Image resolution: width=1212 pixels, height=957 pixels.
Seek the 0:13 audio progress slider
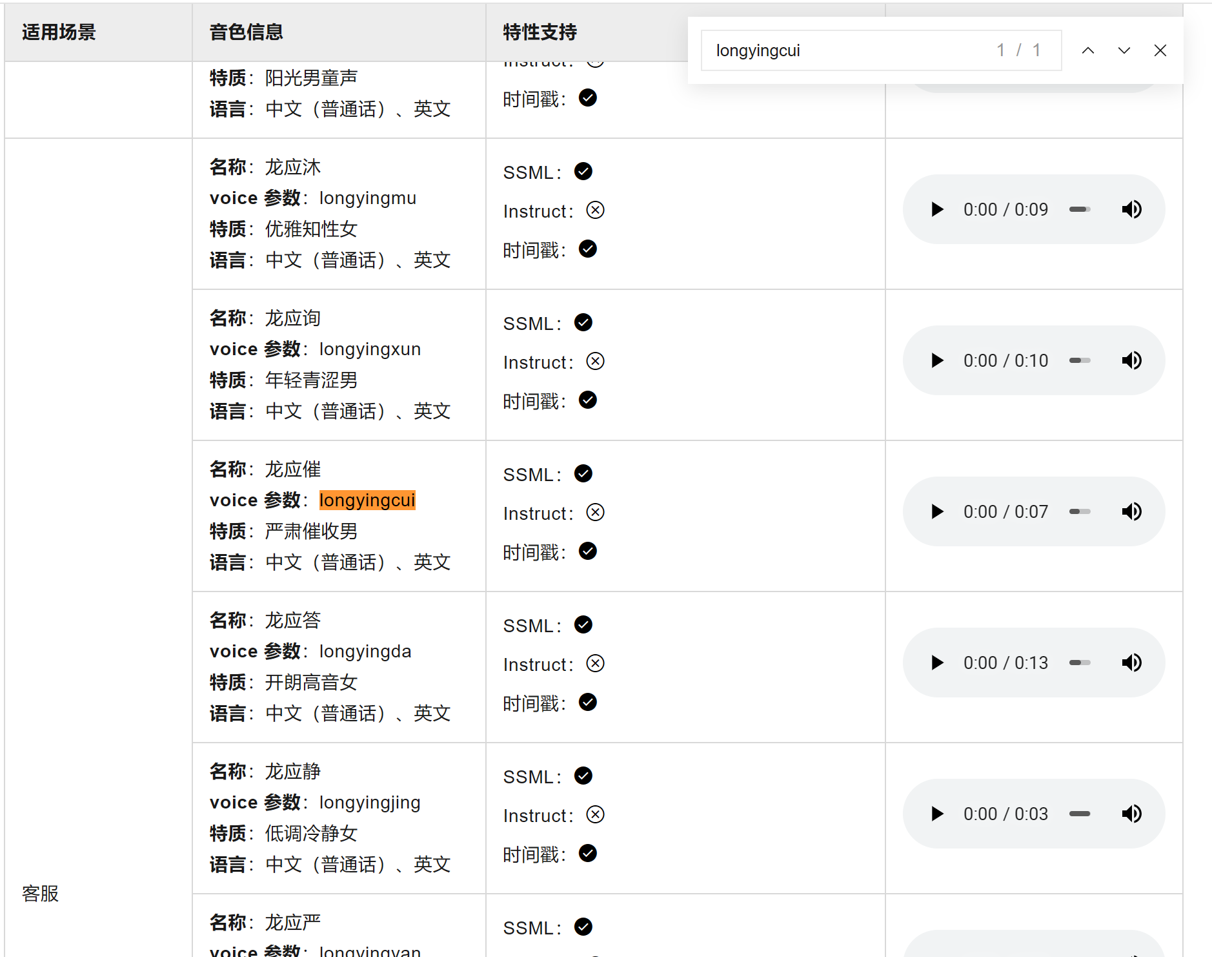pos(1080,663)
